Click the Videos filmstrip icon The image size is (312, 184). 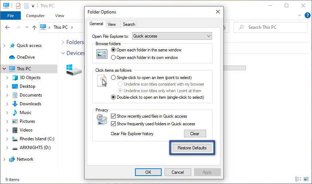pos(15,130)
